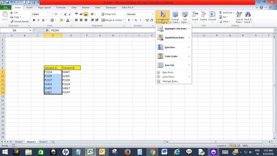This screenshot has height=156, width=277.
Task: Open Sort & Filter
Action: [239, 17]
